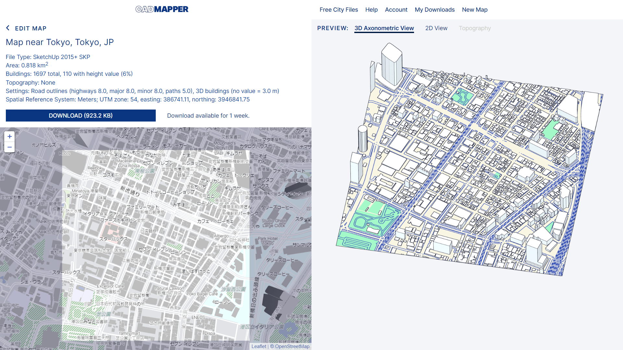Click the 'McDonald's' map label
The width and height of the screenshot is (623, 350).
click(x=225, y=143)
